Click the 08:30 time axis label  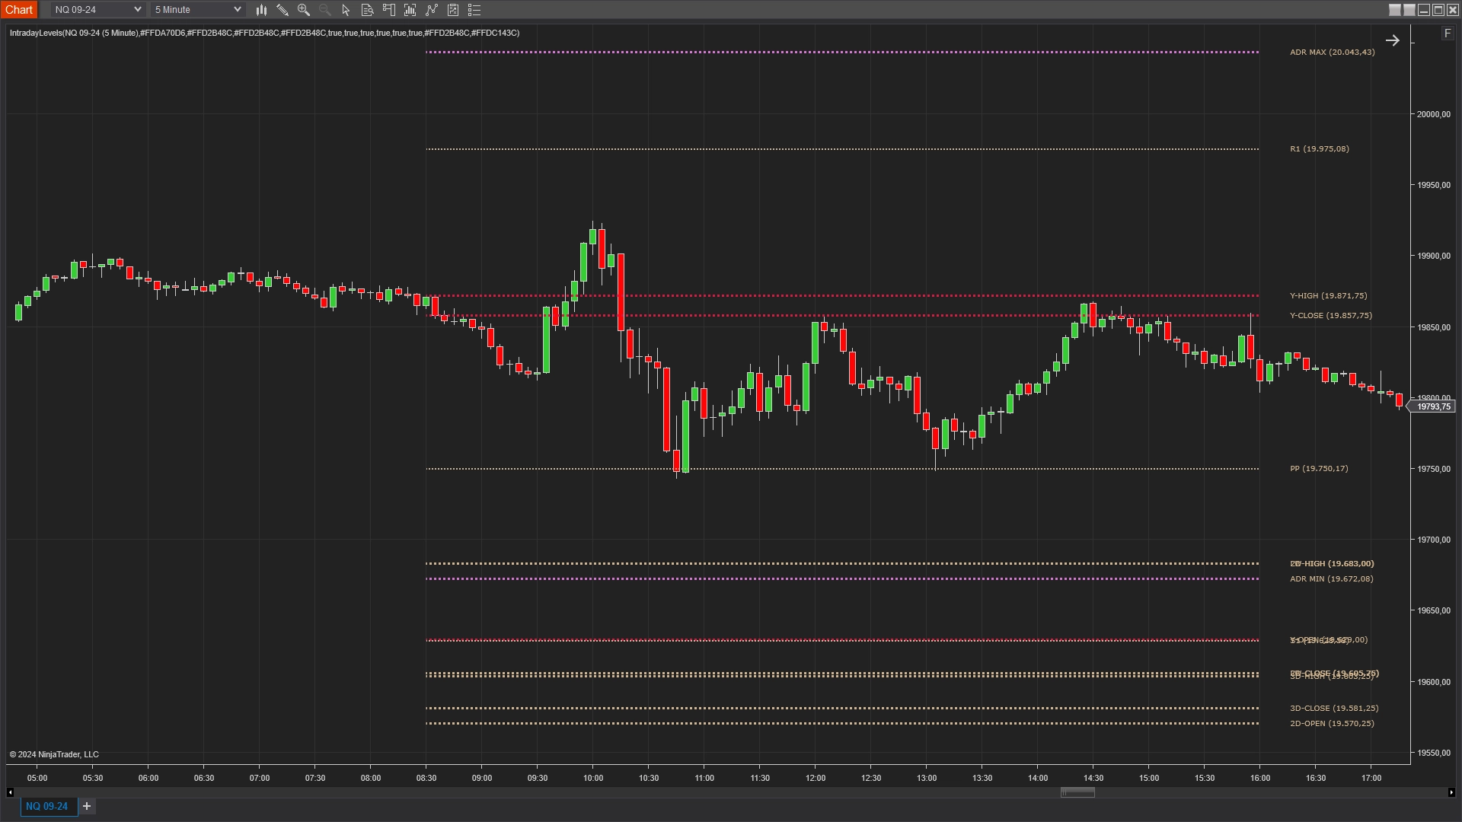tap(426, 778)
